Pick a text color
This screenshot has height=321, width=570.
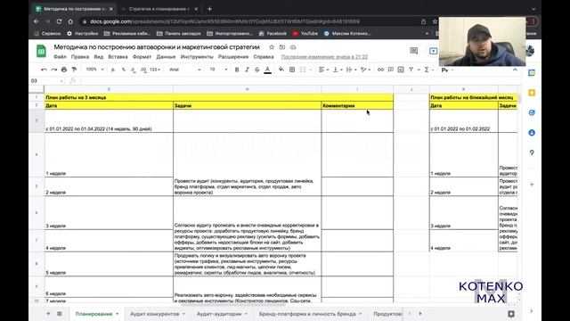tap(267, 70)
